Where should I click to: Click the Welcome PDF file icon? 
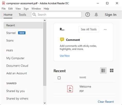pos(70,89)
